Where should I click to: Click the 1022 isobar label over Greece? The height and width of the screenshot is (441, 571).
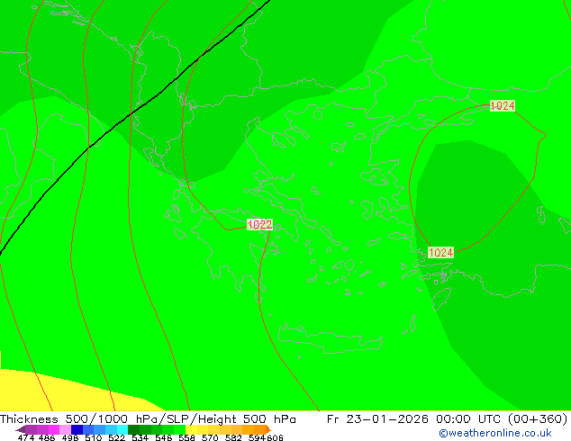click(259, 224)
